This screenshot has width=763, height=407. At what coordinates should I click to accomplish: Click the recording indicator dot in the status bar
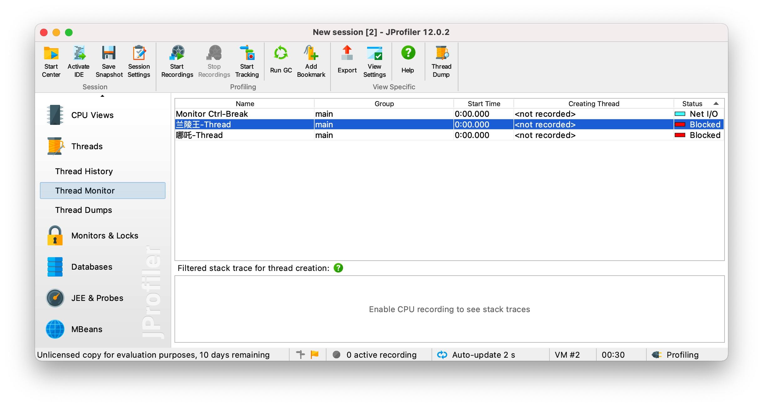pyautogui.click(x=336, y=355)
